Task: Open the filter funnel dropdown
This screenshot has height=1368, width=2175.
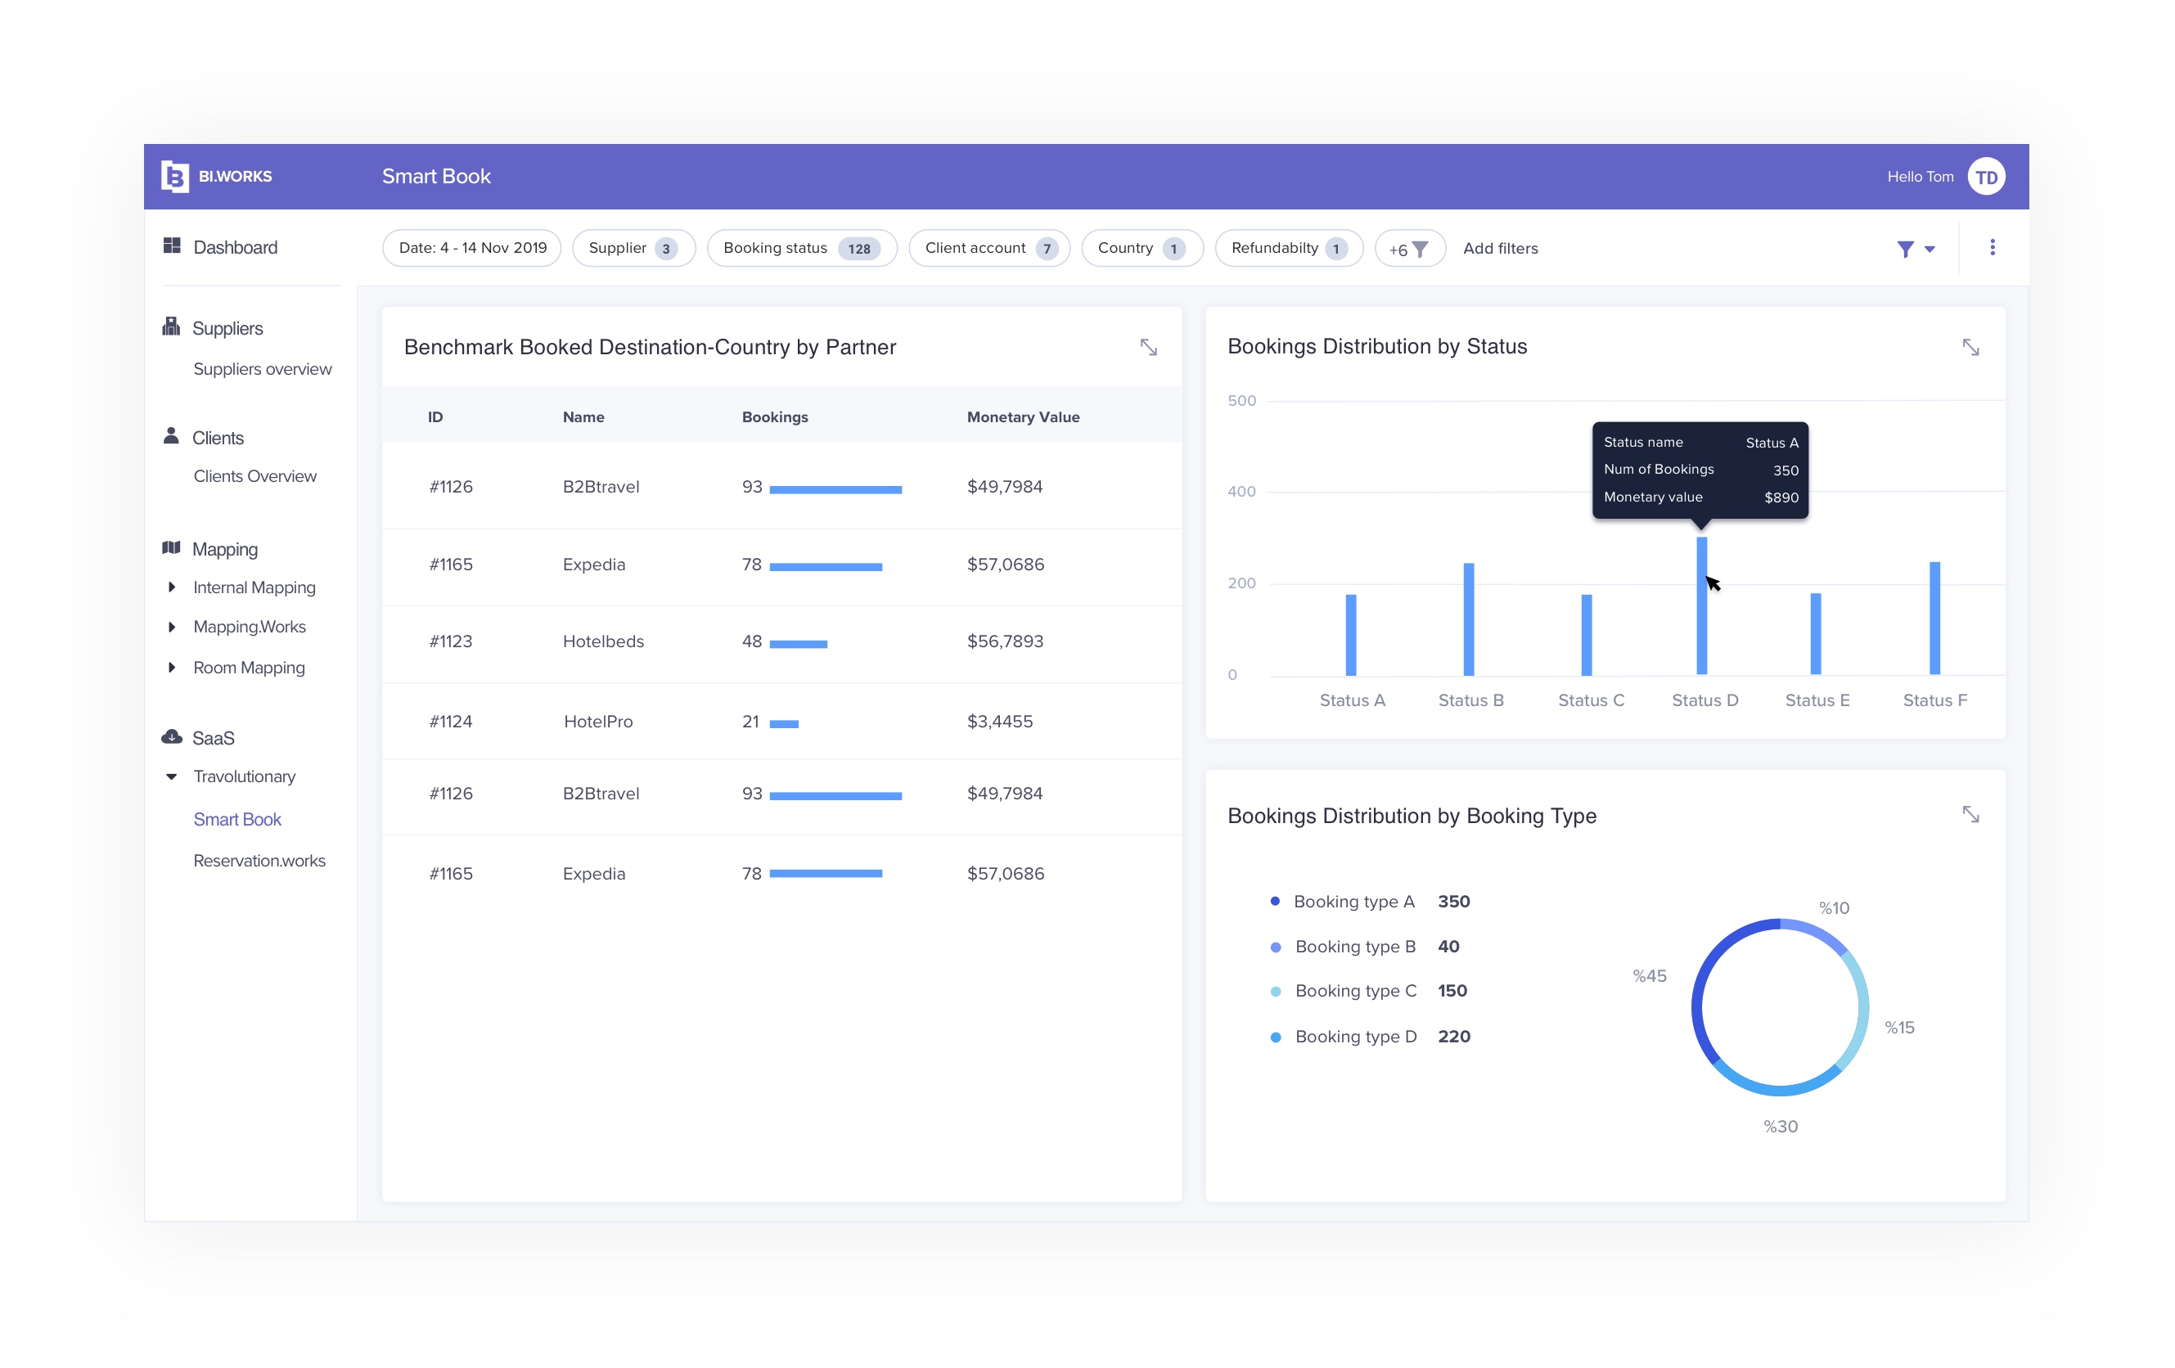Action: pyautogui.click(x=1914, y=248)
